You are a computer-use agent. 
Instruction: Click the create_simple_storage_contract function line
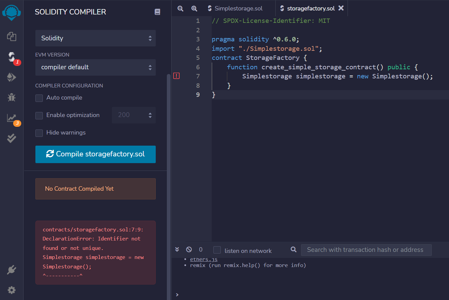tap(322, 67)
